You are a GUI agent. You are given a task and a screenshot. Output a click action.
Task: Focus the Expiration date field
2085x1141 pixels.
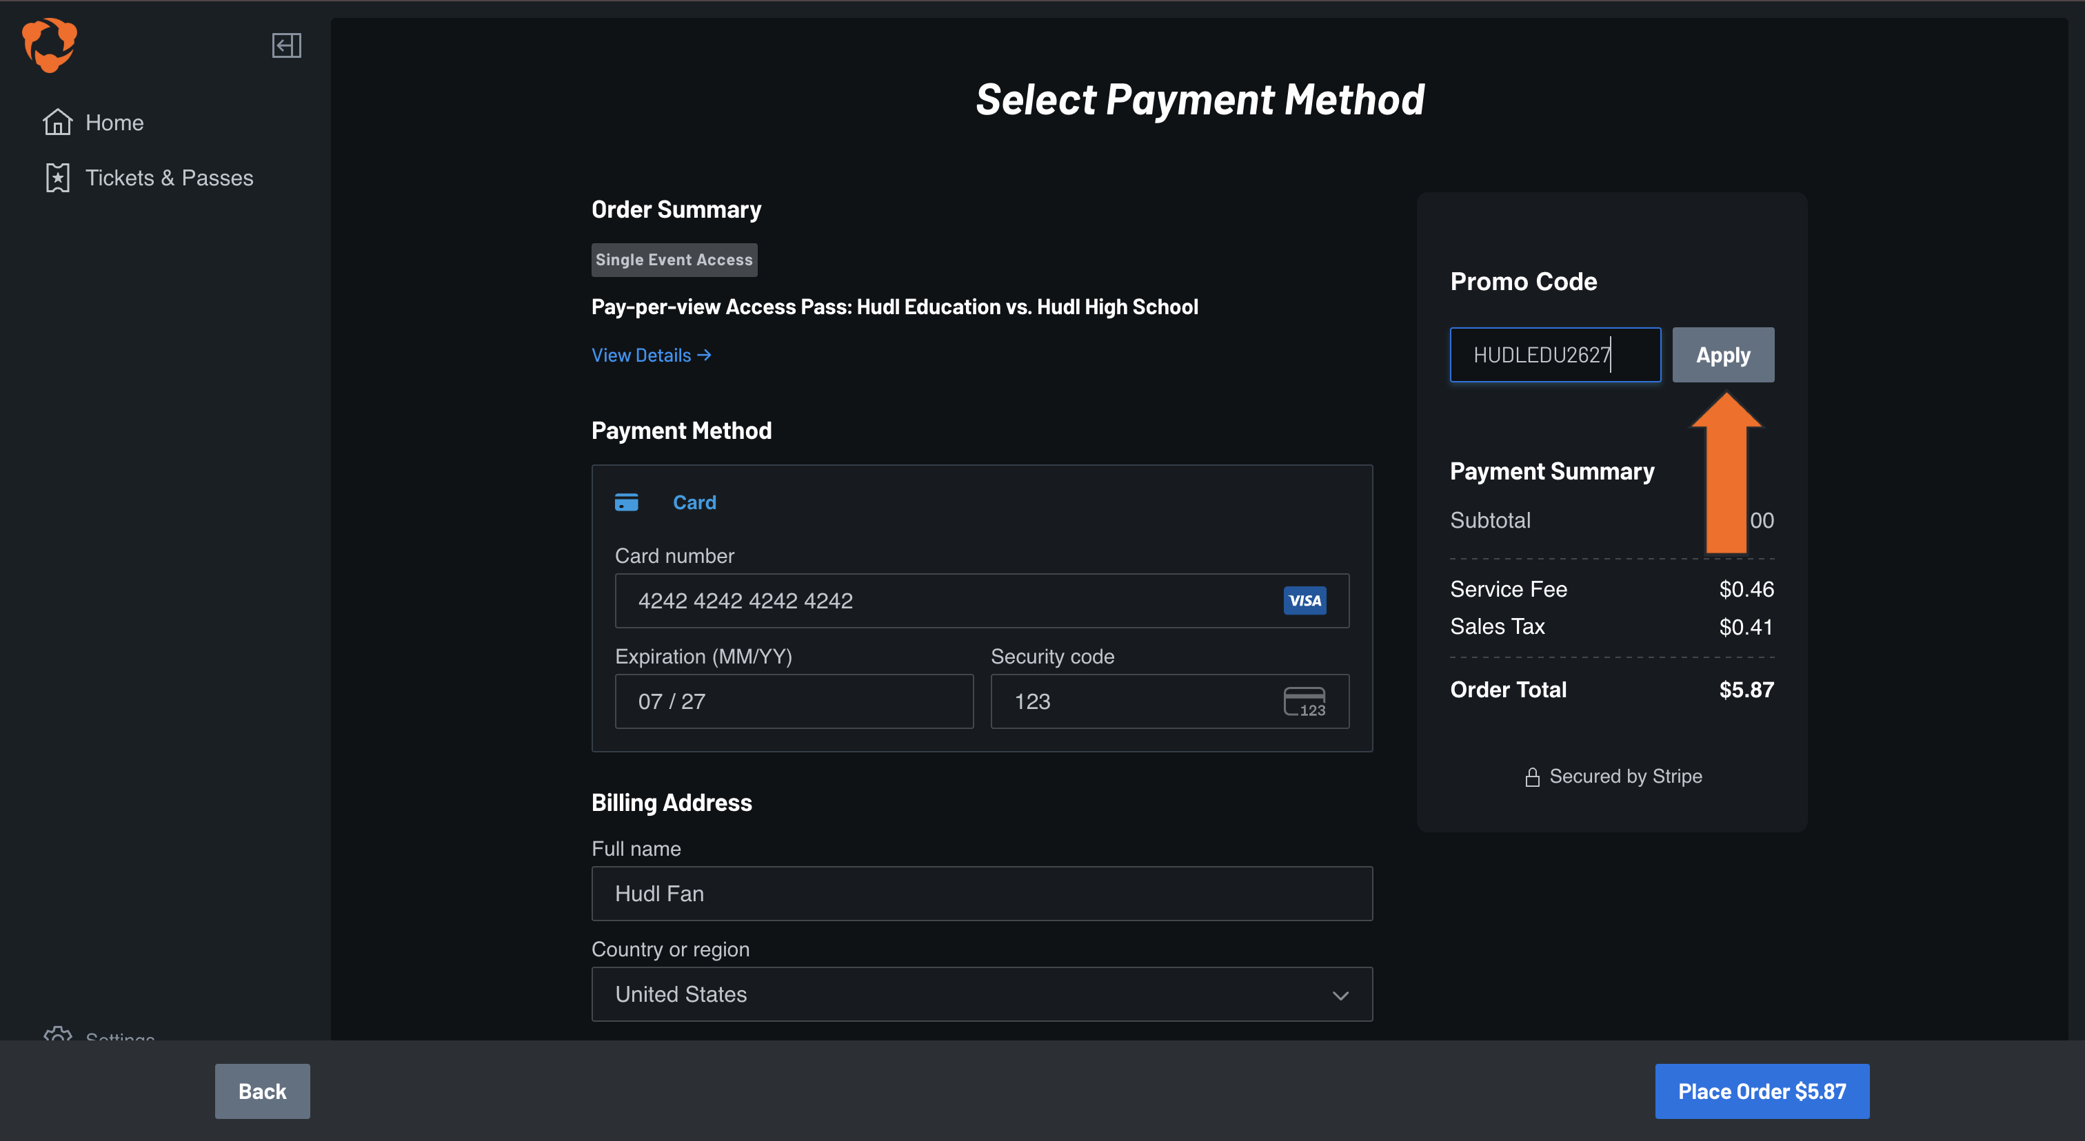[x=794, y=701]
